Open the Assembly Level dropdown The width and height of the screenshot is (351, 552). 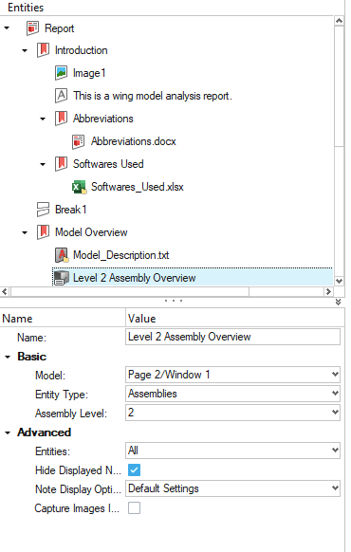pyautogui.click(x=232, y=413)
